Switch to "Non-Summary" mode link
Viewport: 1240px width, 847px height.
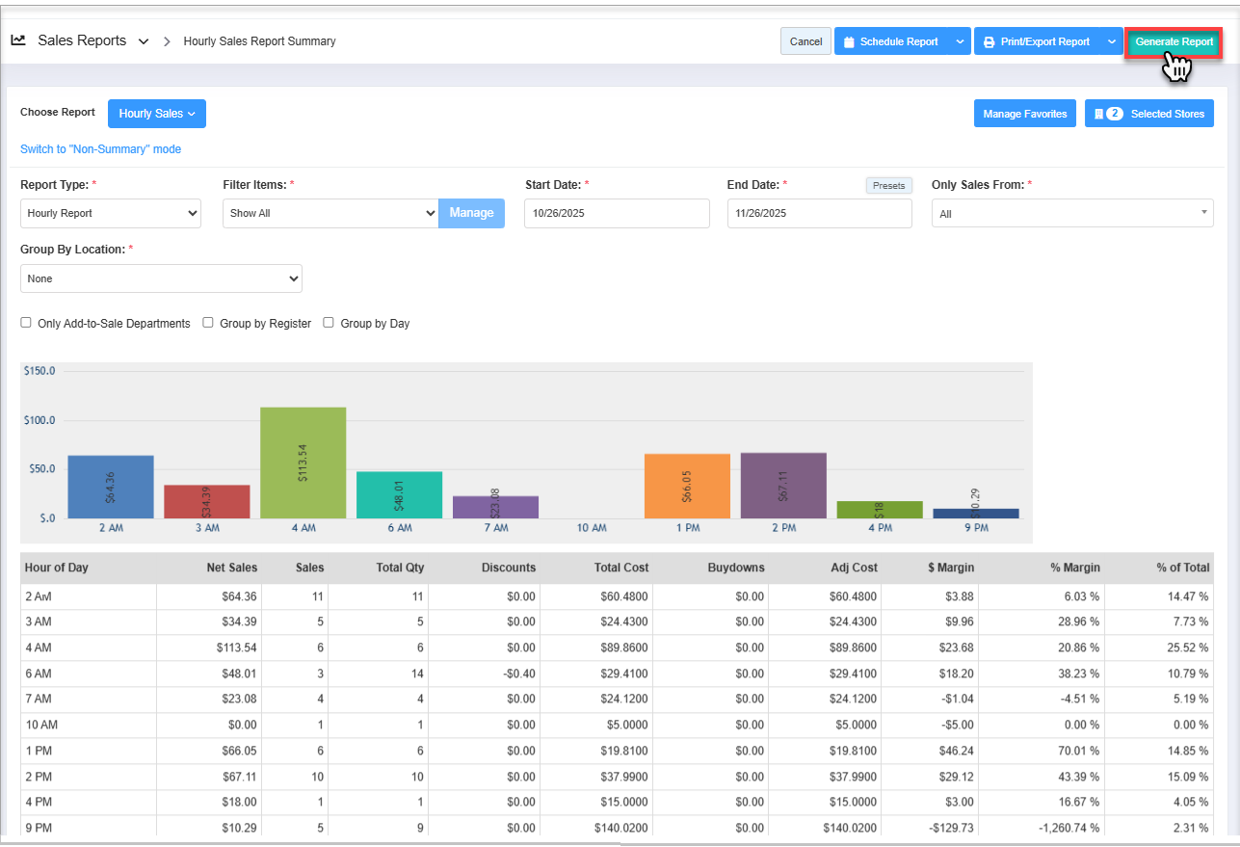pos(100,149)
